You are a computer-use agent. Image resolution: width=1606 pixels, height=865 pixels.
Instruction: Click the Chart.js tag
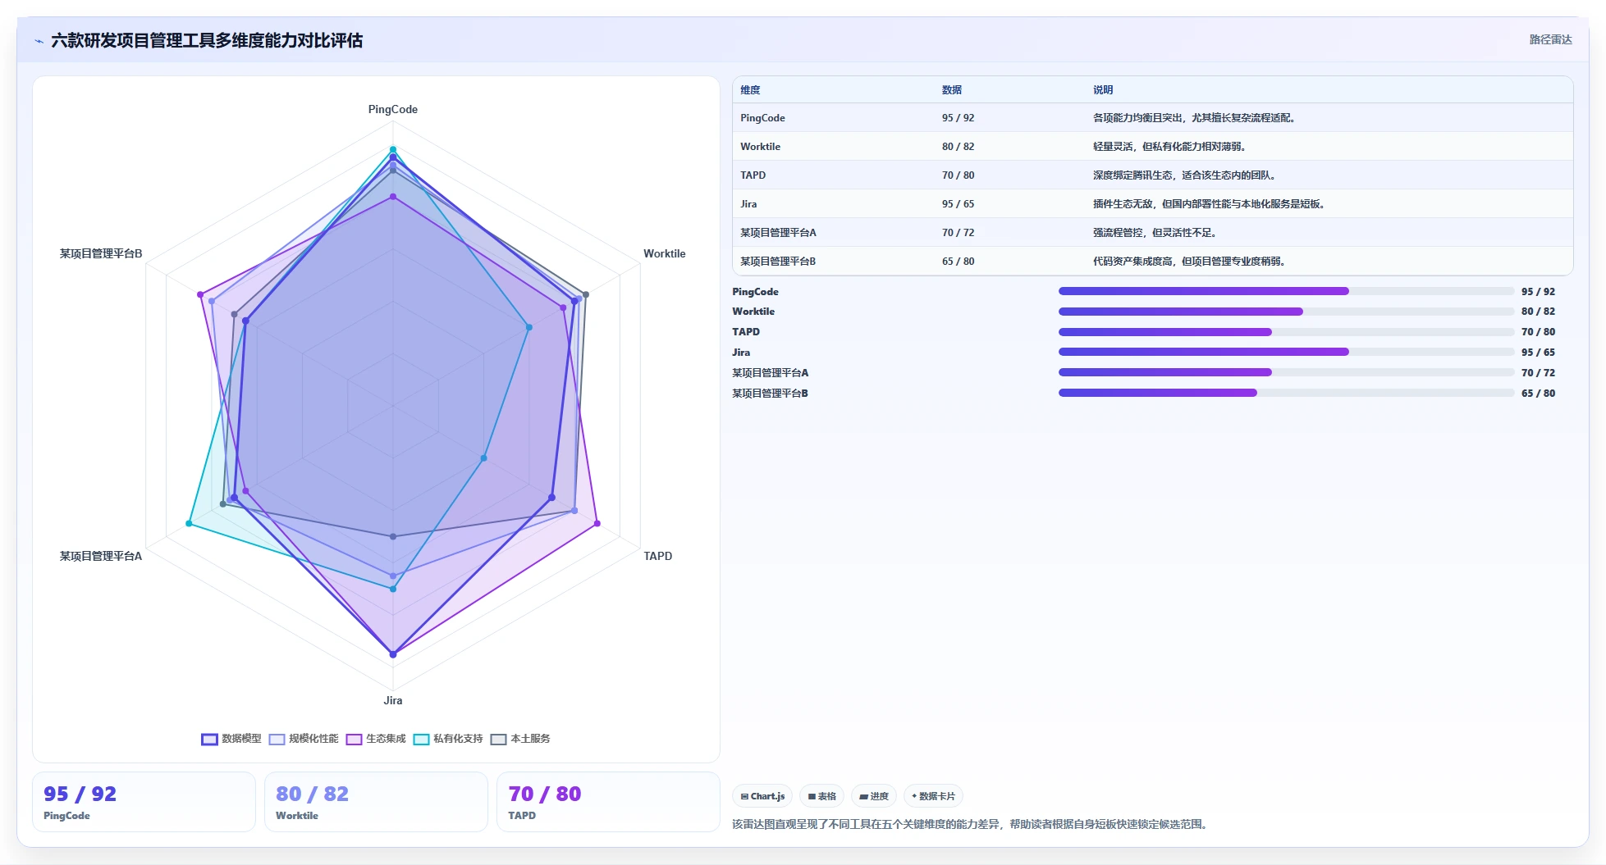762,796
